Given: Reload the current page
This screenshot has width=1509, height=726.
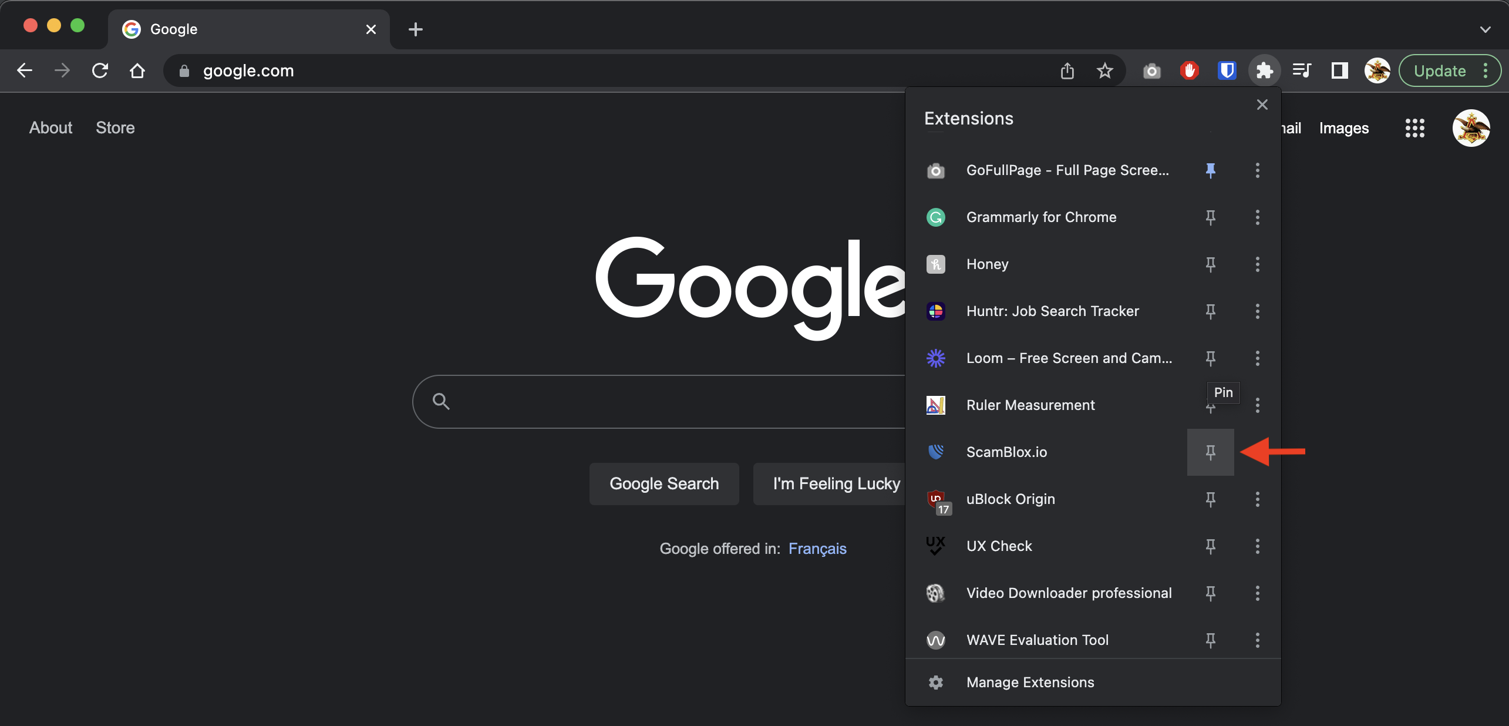Looking at the screenshot, I should 100,71.
